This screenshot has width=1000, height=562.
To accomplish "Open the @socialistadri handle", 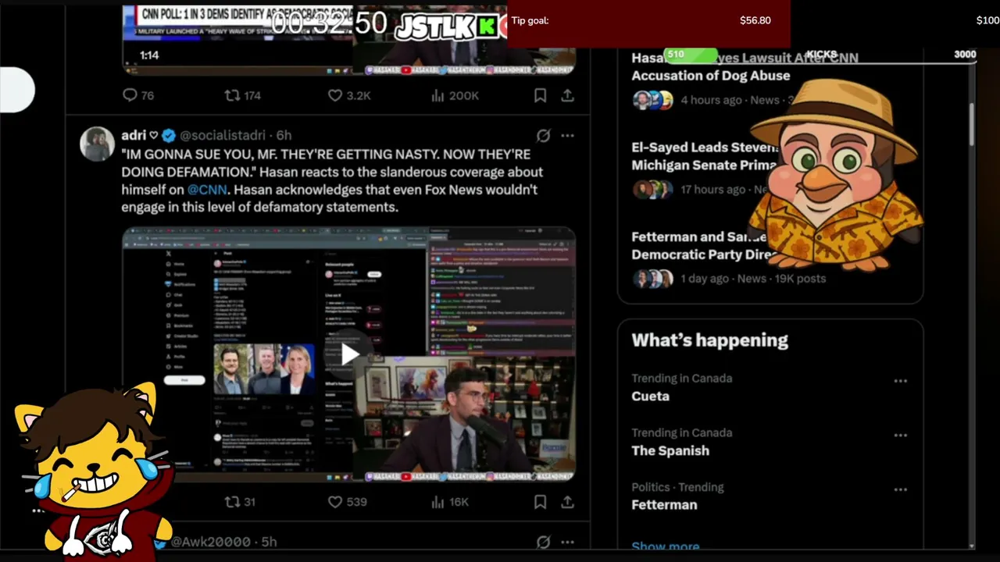I will 223,135.
